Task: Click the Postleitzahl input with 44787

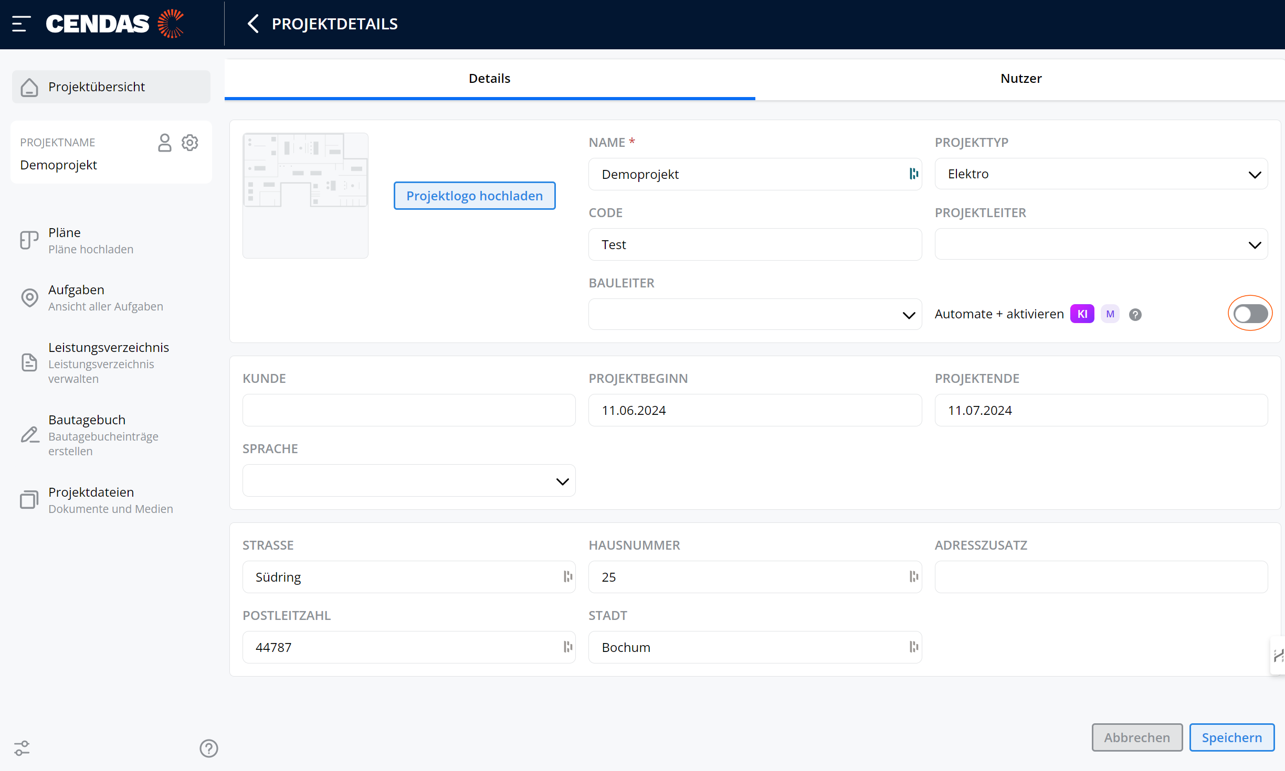Action: [409, 647]
